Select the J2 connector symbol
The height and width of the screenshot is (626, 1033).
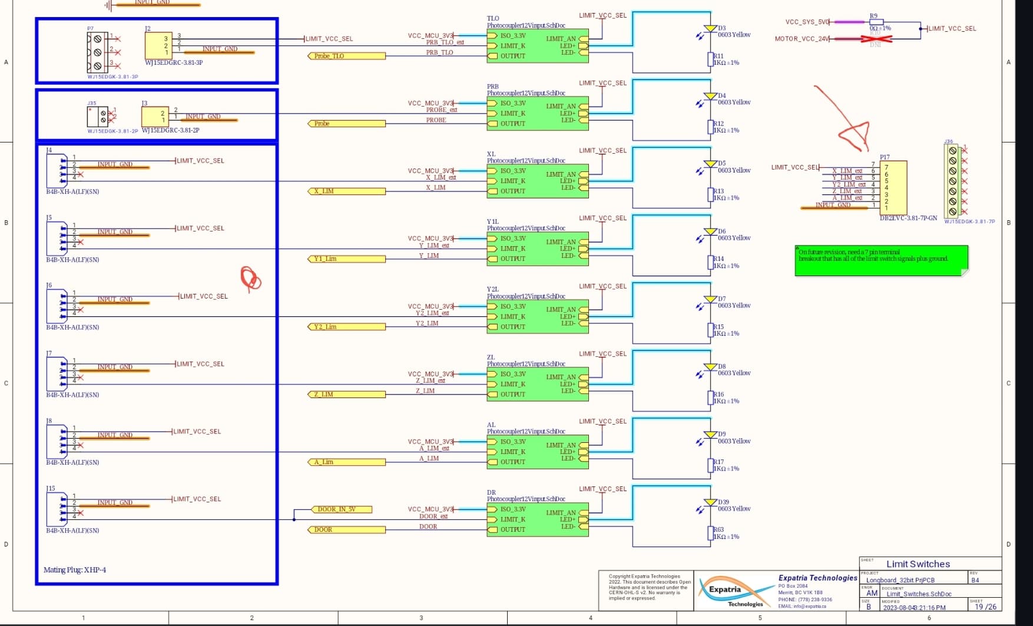coord(158,45)
